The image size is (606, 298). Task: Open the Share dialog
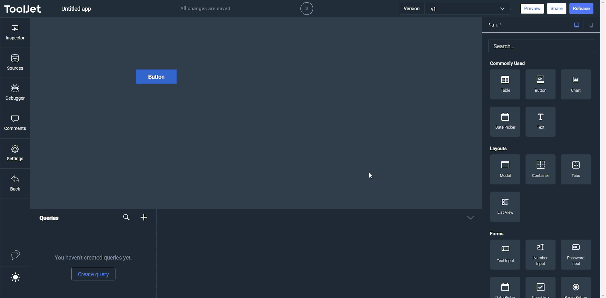tap(556, 9)
